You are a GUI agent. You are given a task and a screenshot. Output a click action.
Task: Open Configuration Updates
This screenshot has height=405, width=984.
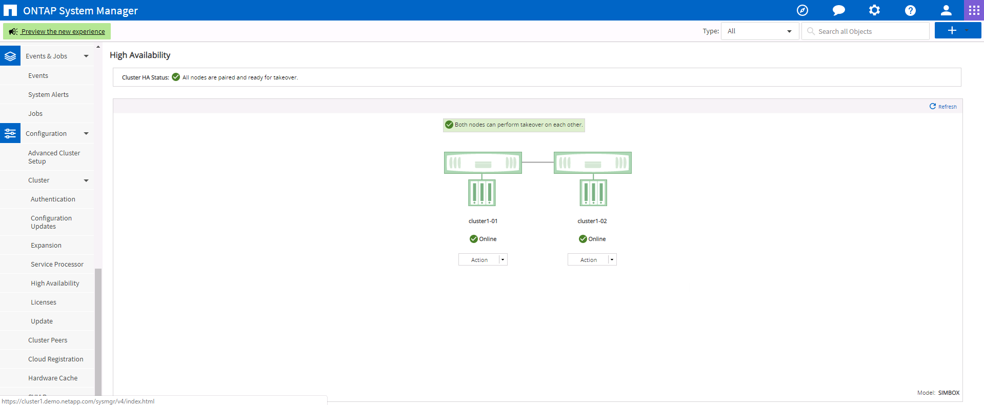[51, 222]
